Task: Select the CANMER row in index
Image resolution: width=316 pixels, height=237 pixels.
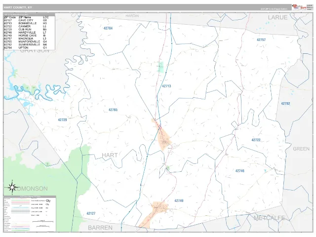Action: (x=25, y=26)
